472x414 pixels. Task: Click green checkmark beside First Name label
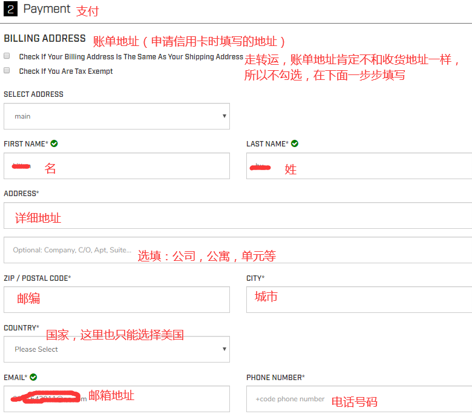[54, 143]
